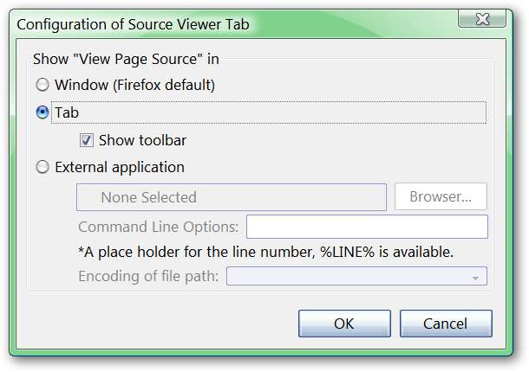
Task: Click the None Selected application field
Action: pos(232,197)
